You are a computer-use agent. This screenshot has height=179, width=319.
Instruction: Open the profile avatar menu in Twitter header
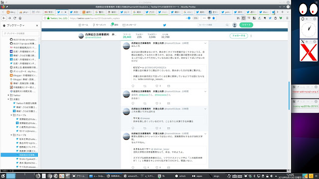click(x=235, y=25)
